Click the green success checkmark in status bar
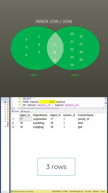The image size is (108, 193). [12, 191]
